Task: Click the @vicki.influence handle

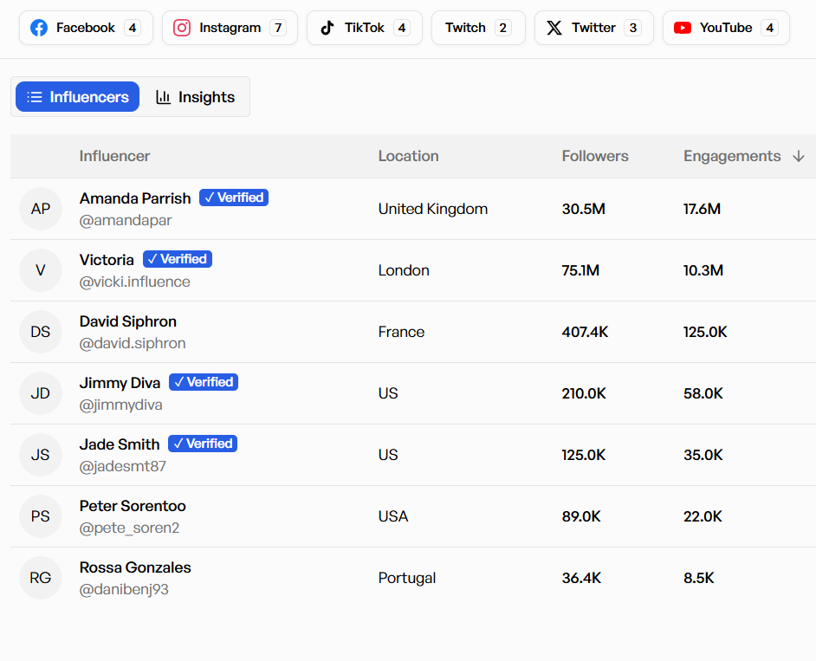Action: tap(134, 282)
